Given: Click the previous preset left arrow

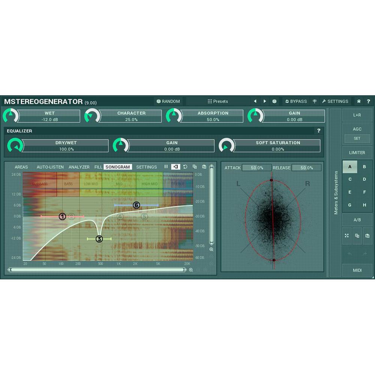Looking at the screenshot, I should click(x=255, y=101).
